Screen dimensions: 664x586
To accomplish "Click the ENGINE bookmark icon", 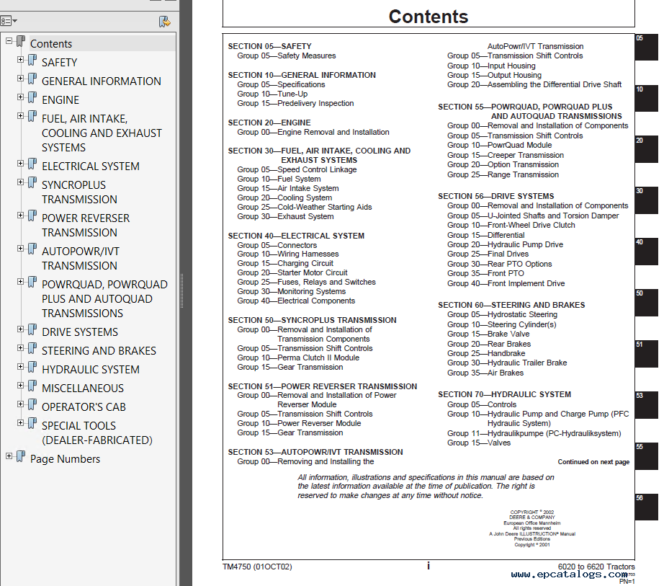I will point(32,97).
